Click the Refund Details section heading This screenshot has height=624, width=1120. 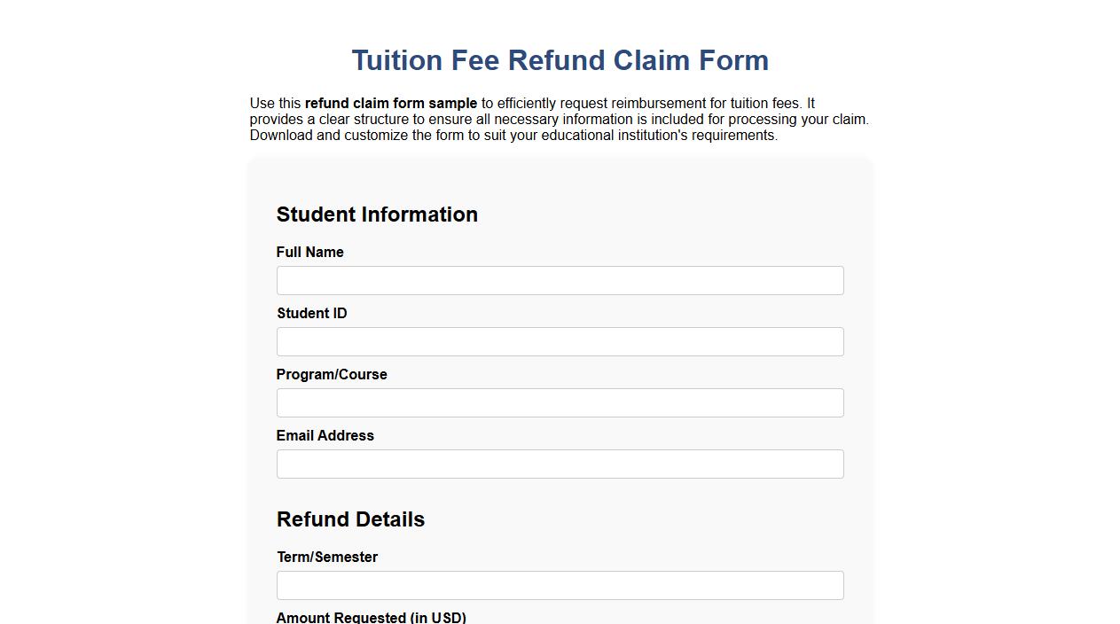(x=350, y=519)
